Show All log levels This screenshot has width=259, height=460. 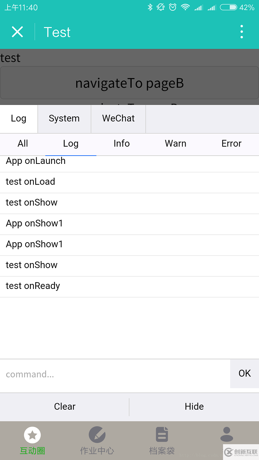23,144
